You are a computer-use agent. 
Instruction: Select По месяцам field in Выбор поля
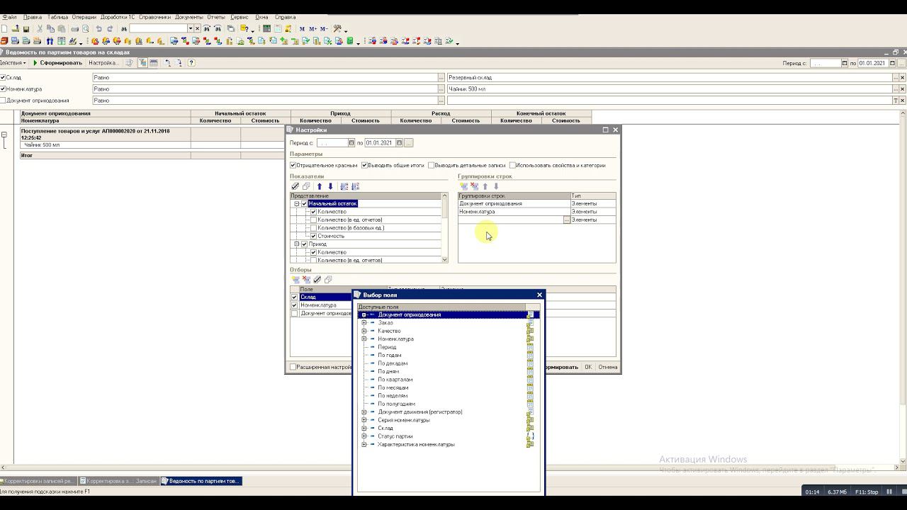click(393, 388)
